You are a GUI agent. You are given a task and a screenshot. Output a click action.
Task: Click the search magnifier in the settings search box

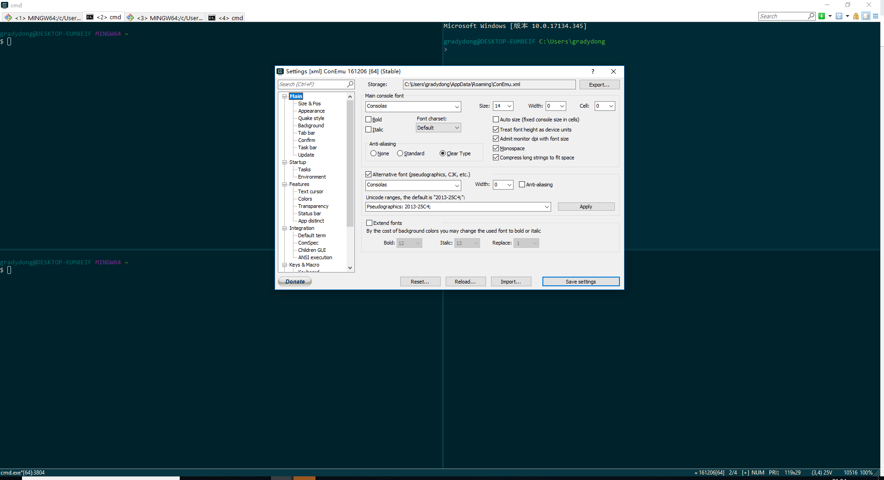(350, 84)
